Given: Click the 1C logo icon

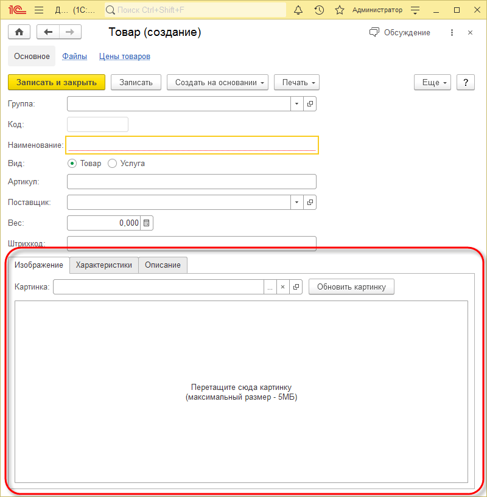Looking at the screenshot, I should pyautogui.click(x=18, y=10).
